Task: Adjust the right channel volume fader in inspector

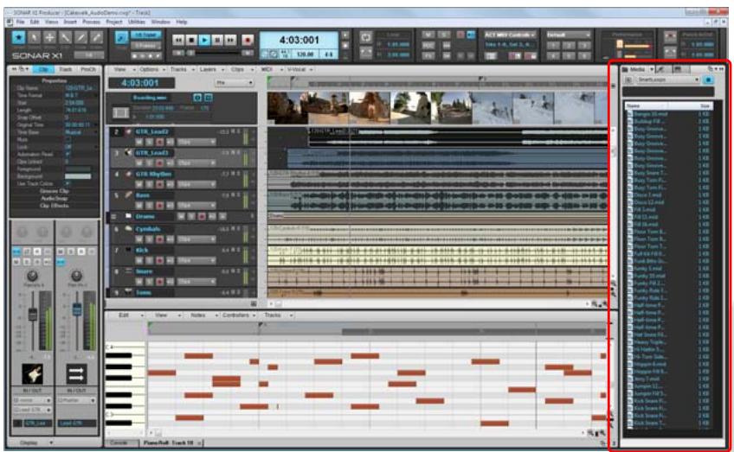Action: (77, 309)
